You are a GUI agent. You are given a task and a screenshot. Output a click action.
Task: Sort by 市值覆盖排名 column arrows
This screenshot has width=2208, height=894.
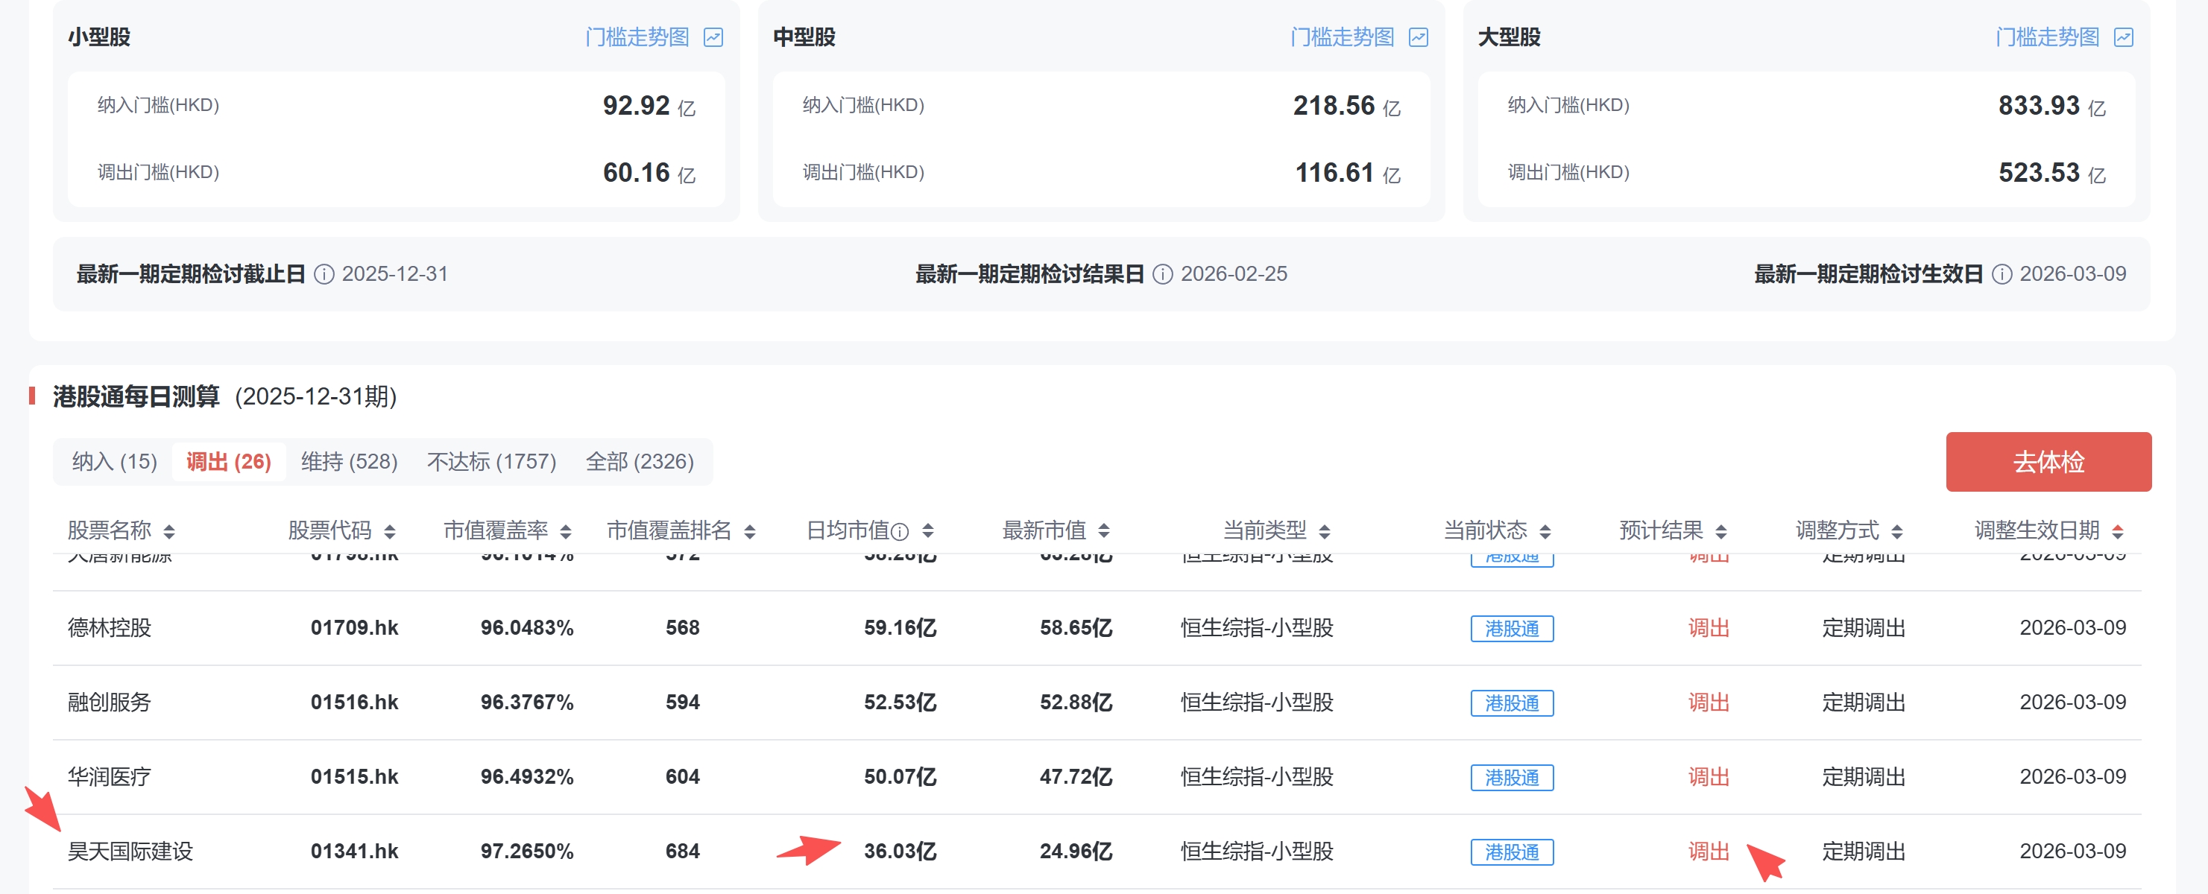[750, 532]
